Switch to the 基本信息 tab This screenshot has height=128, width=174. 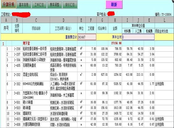[x=24, y=5]
